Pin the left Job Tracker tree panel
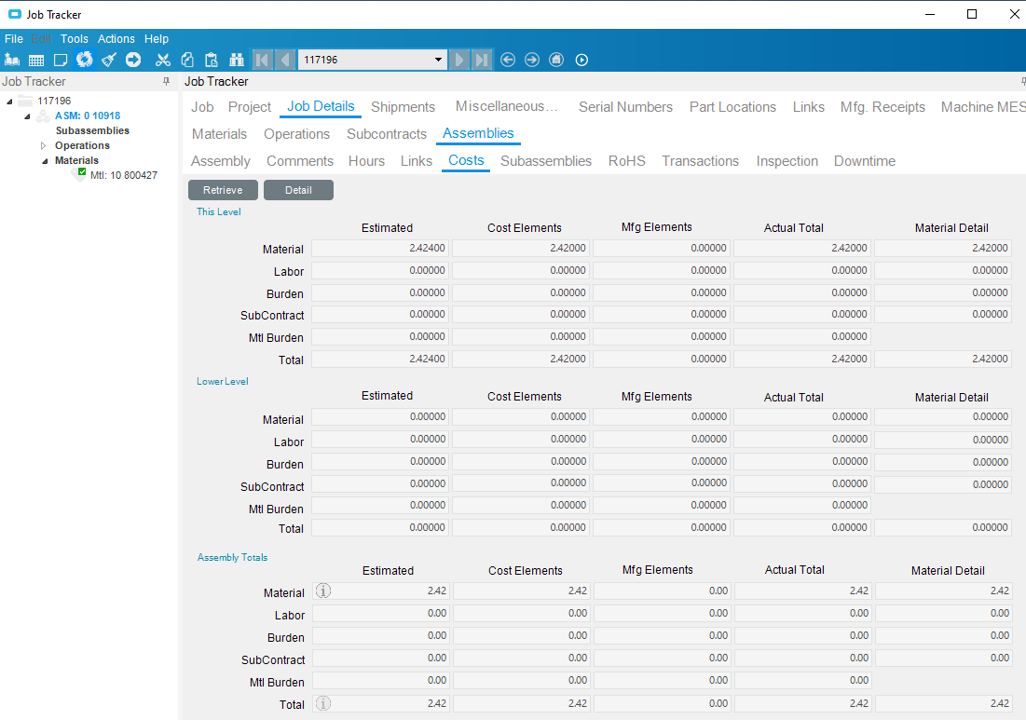 click(166, 82)
